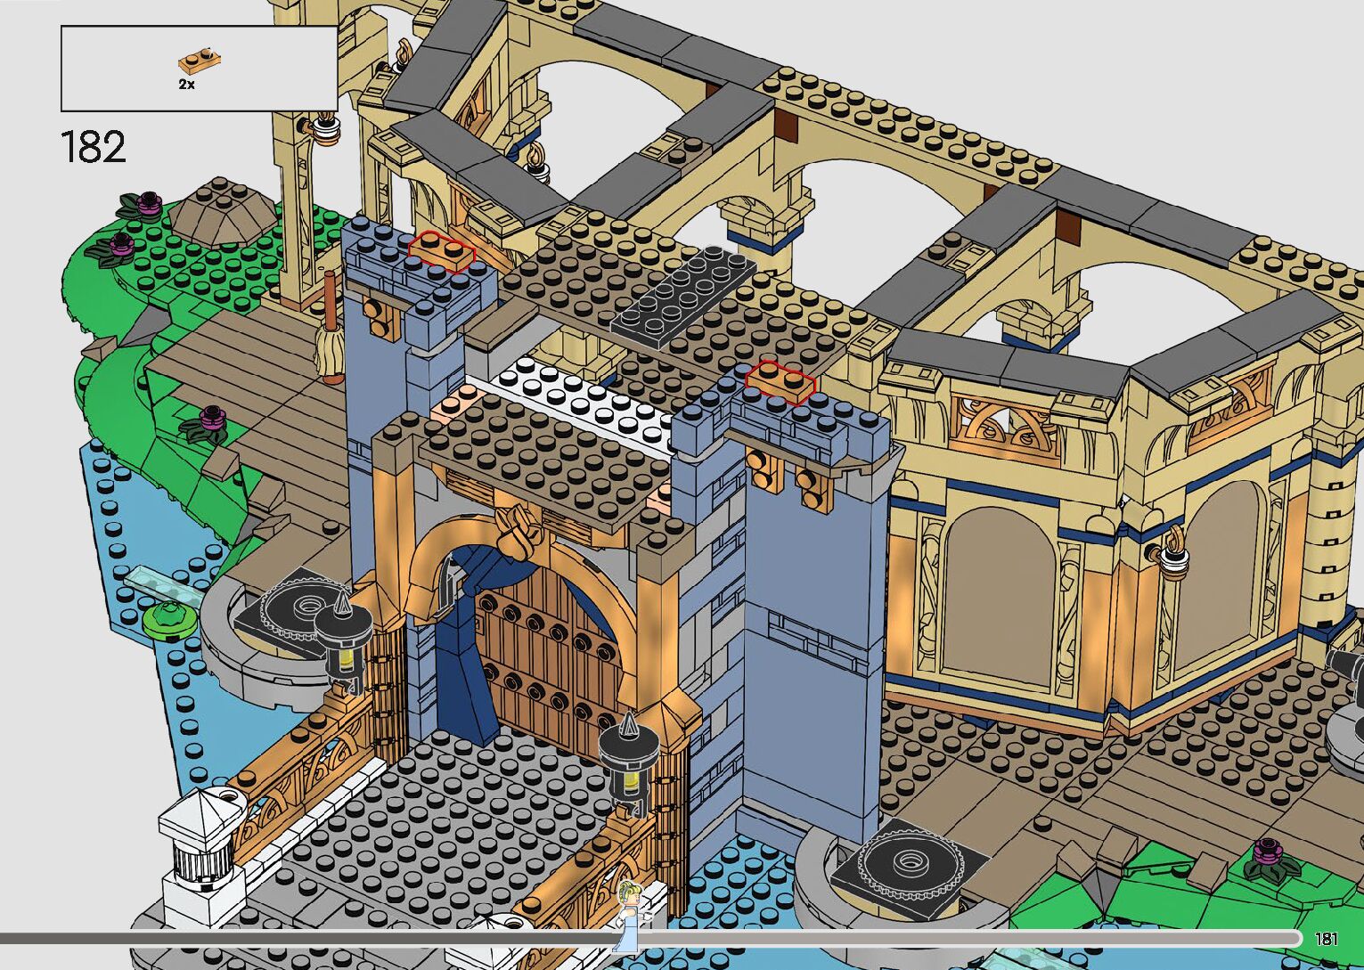Viewport: 1364px width, 970px height.
Task: Click the lime green lily pad piece
Action: click(x=167, y=615)
